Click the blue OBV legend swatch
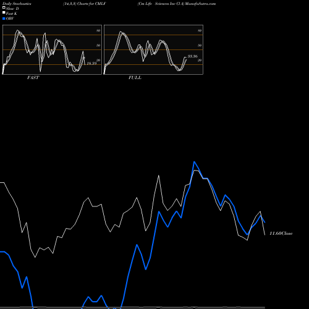This screenshot has height=309, width=309. click(4, 19)
